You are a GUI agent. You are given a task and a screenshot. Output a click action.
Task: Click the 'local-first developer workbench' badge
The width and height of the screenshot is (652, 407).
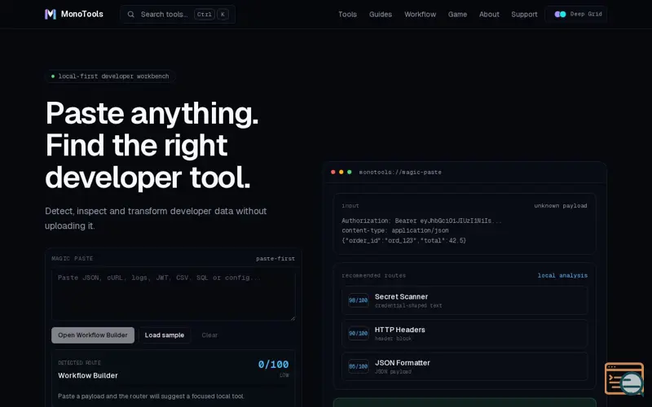coord(110,77)
